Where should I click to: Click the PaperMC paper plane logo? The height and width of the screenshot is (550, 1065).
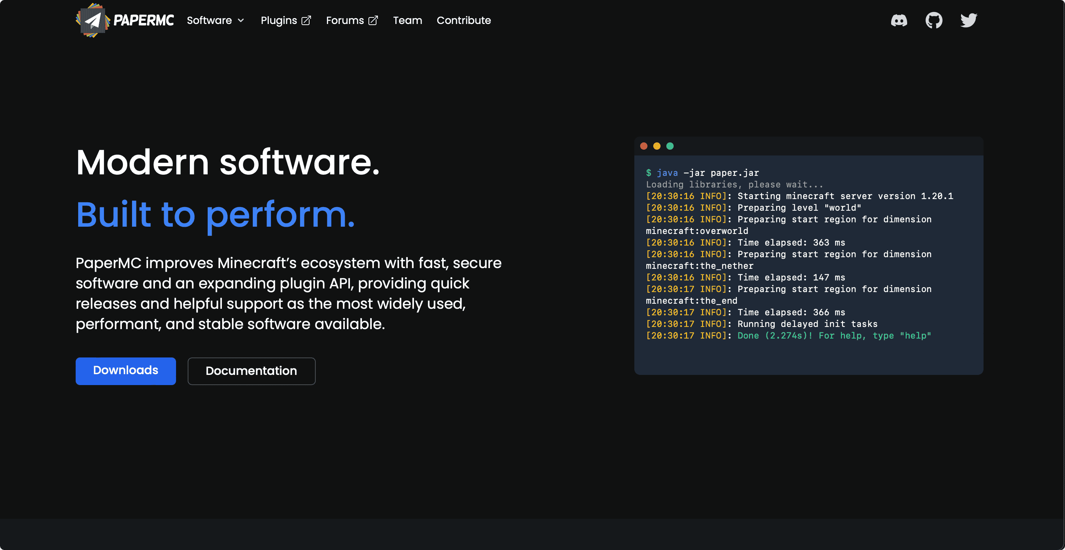tap(93, 20)
